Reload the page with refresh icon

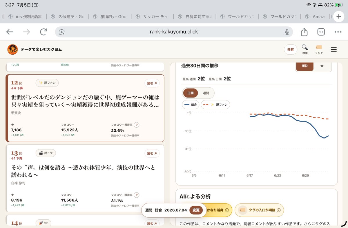(43, 32)
